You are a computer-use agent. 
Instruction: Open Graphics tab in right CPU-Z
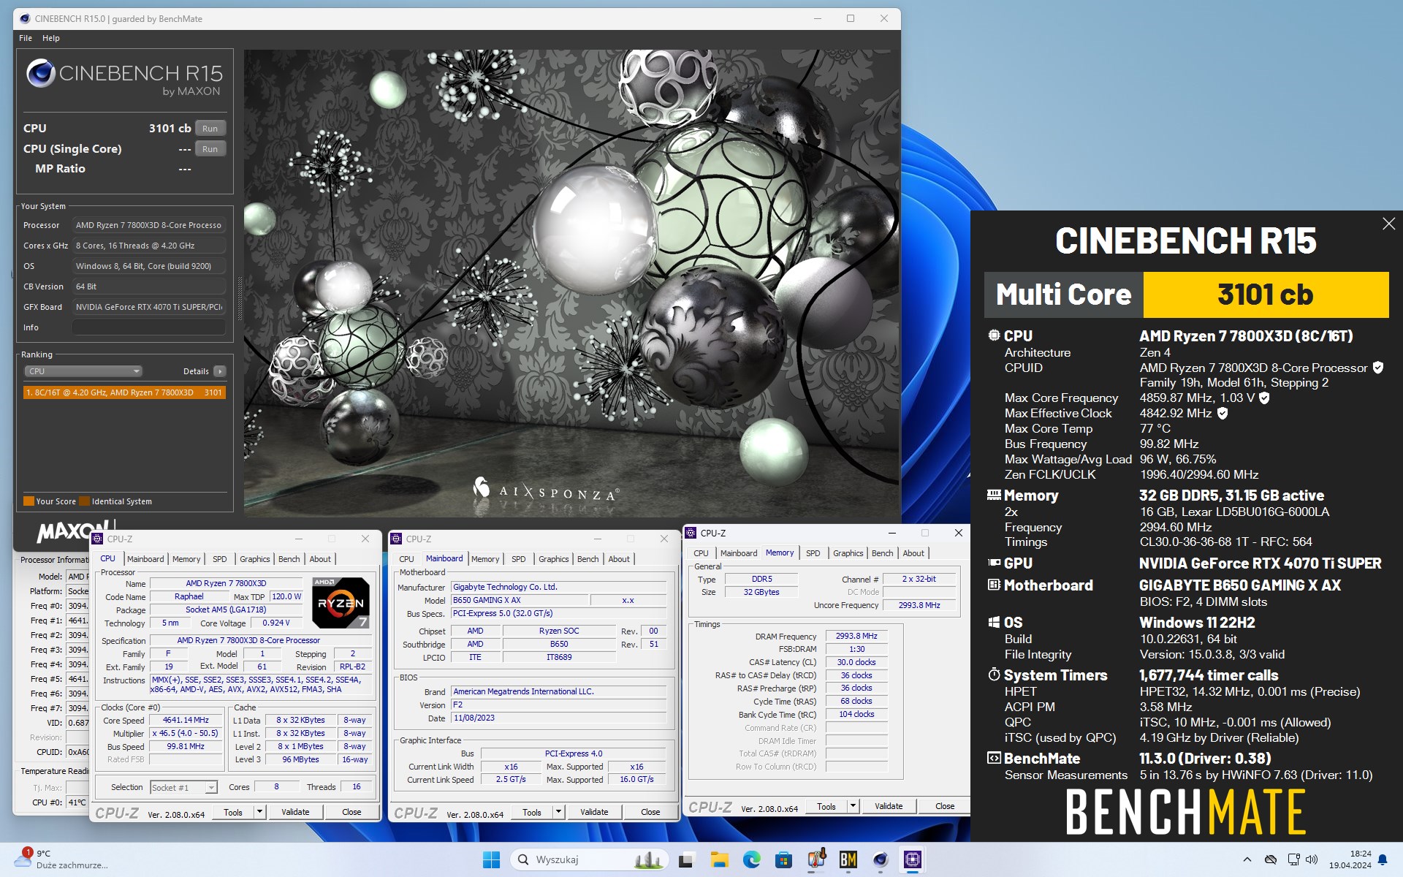coord(848,553)
